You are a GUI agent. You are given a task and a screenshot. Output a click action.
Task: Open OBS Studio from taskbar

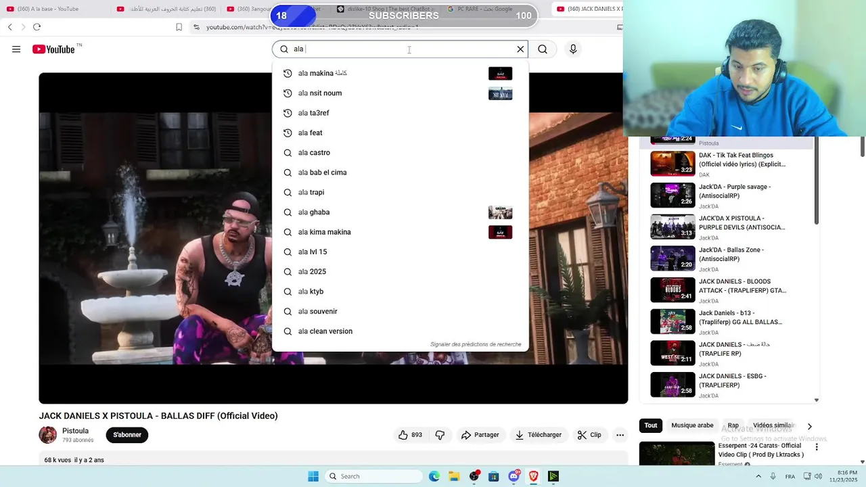click(x=474, y=476)
